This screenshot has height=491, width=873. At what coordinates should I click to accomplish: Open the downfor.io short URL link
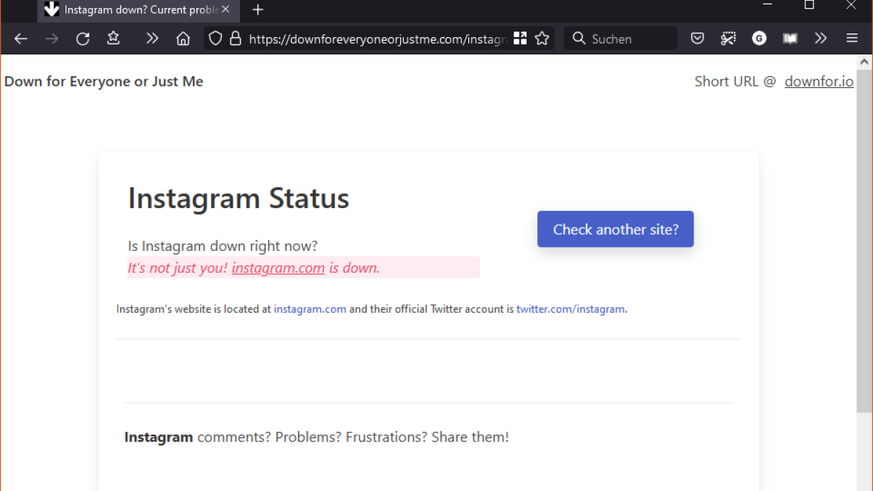[819, 81]
